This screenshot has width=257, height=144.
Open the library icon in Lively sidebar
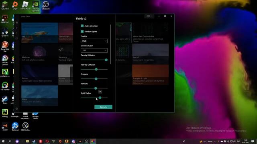tap(17, 22)
